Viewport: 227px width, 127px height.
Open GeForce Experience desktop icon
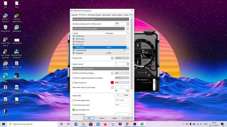(17, 18)
